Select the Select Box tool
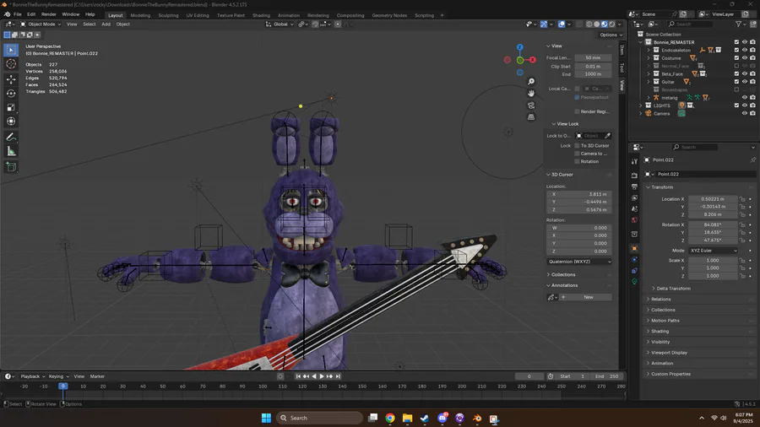The image size is (760, 427). click(x=11, y=50)
